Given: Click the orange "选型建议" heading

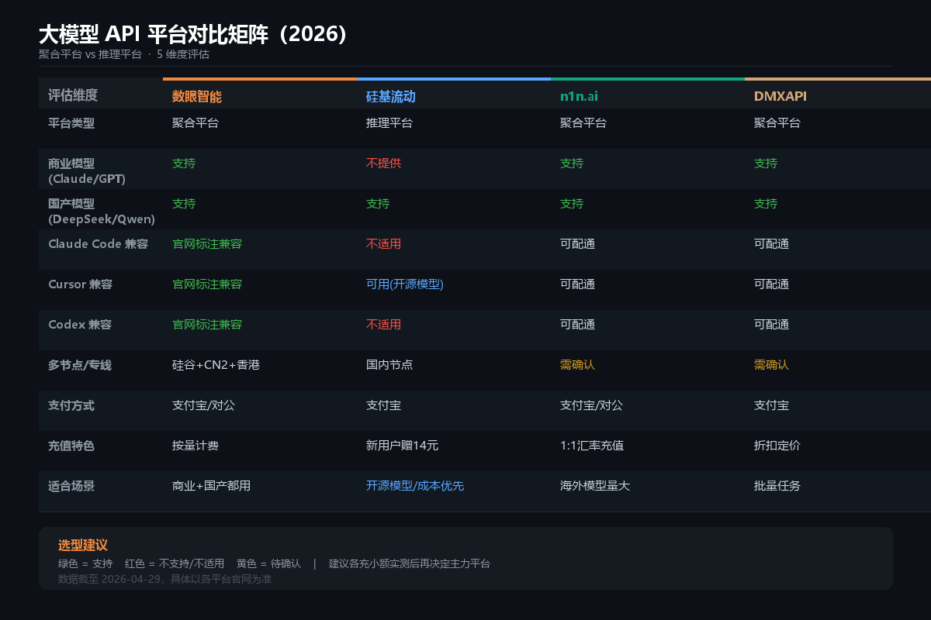Looking at the screenshot, I should pyautogui.click(x=82, y=545).
